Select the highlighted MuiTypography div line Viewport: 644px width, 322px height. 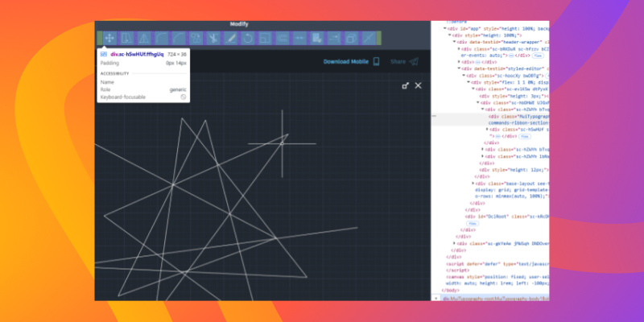490,119
